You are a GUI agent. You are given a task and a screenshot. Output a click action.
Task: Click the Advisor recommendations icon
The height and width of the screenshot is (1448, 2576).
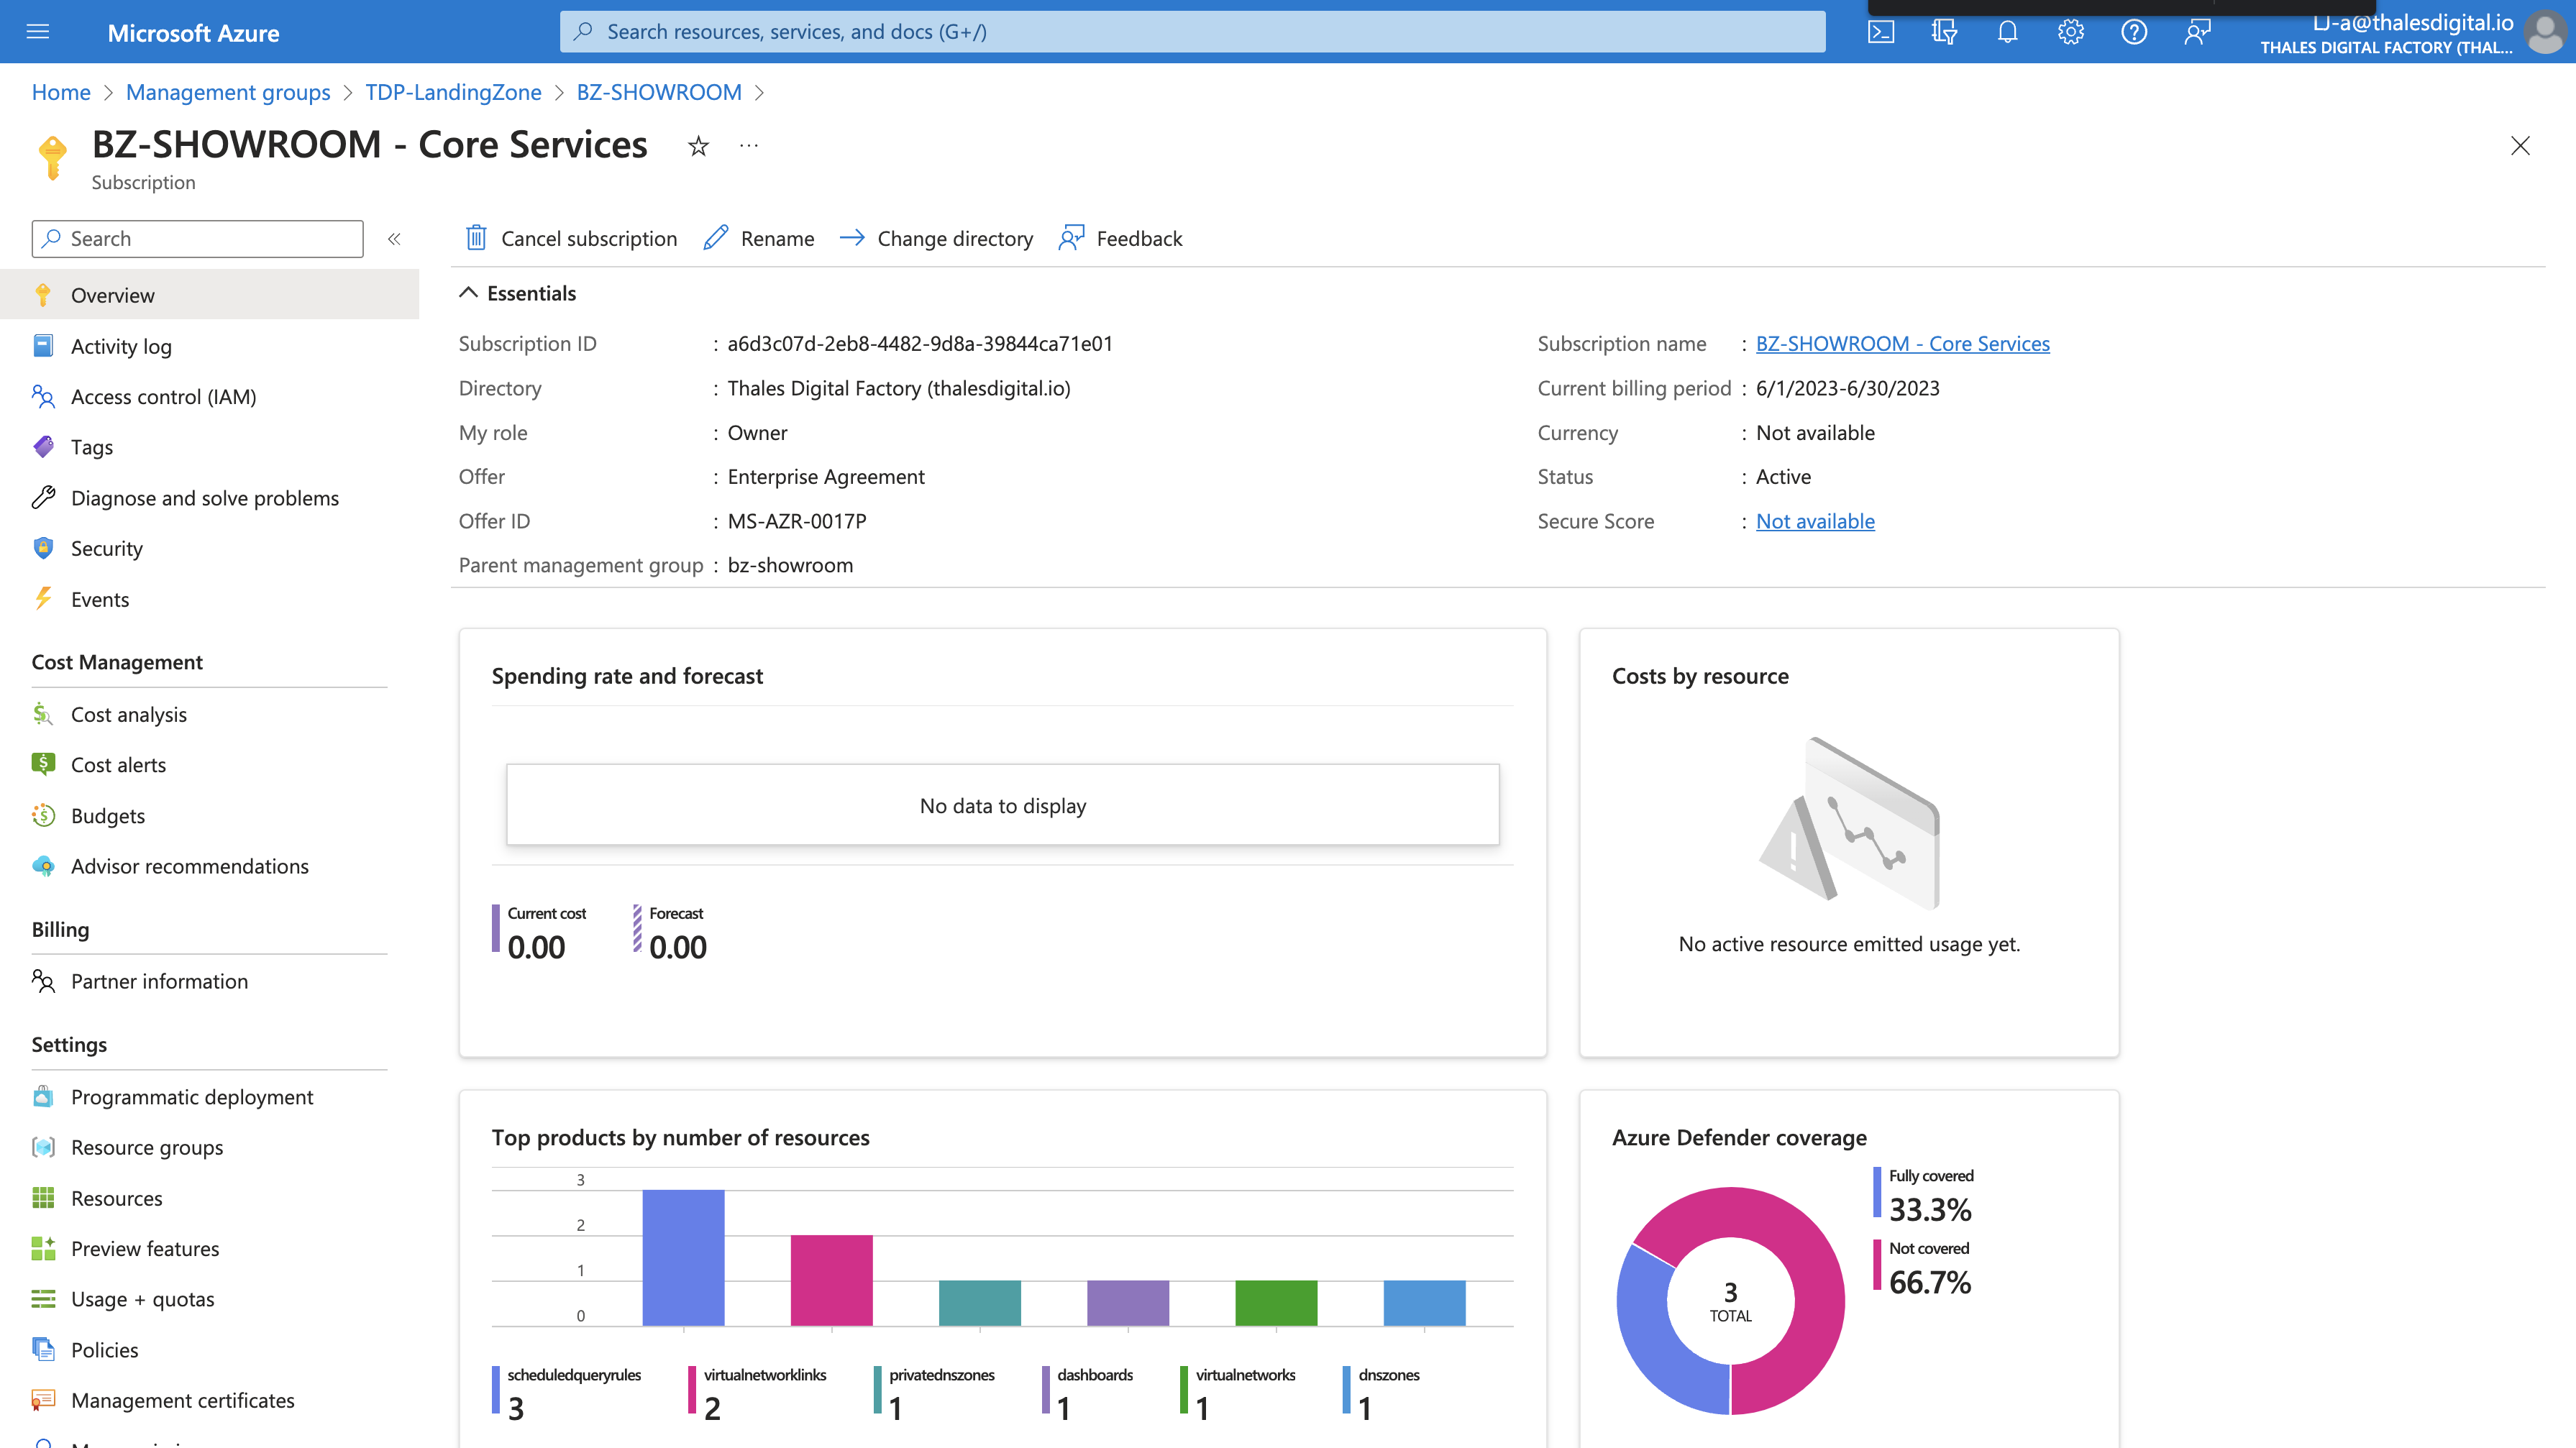43,866
